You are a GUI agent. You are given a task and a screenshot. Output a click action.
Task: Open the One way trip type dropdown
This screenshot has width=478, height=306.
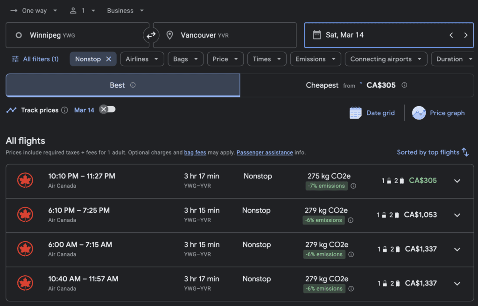tap(34, 11)
